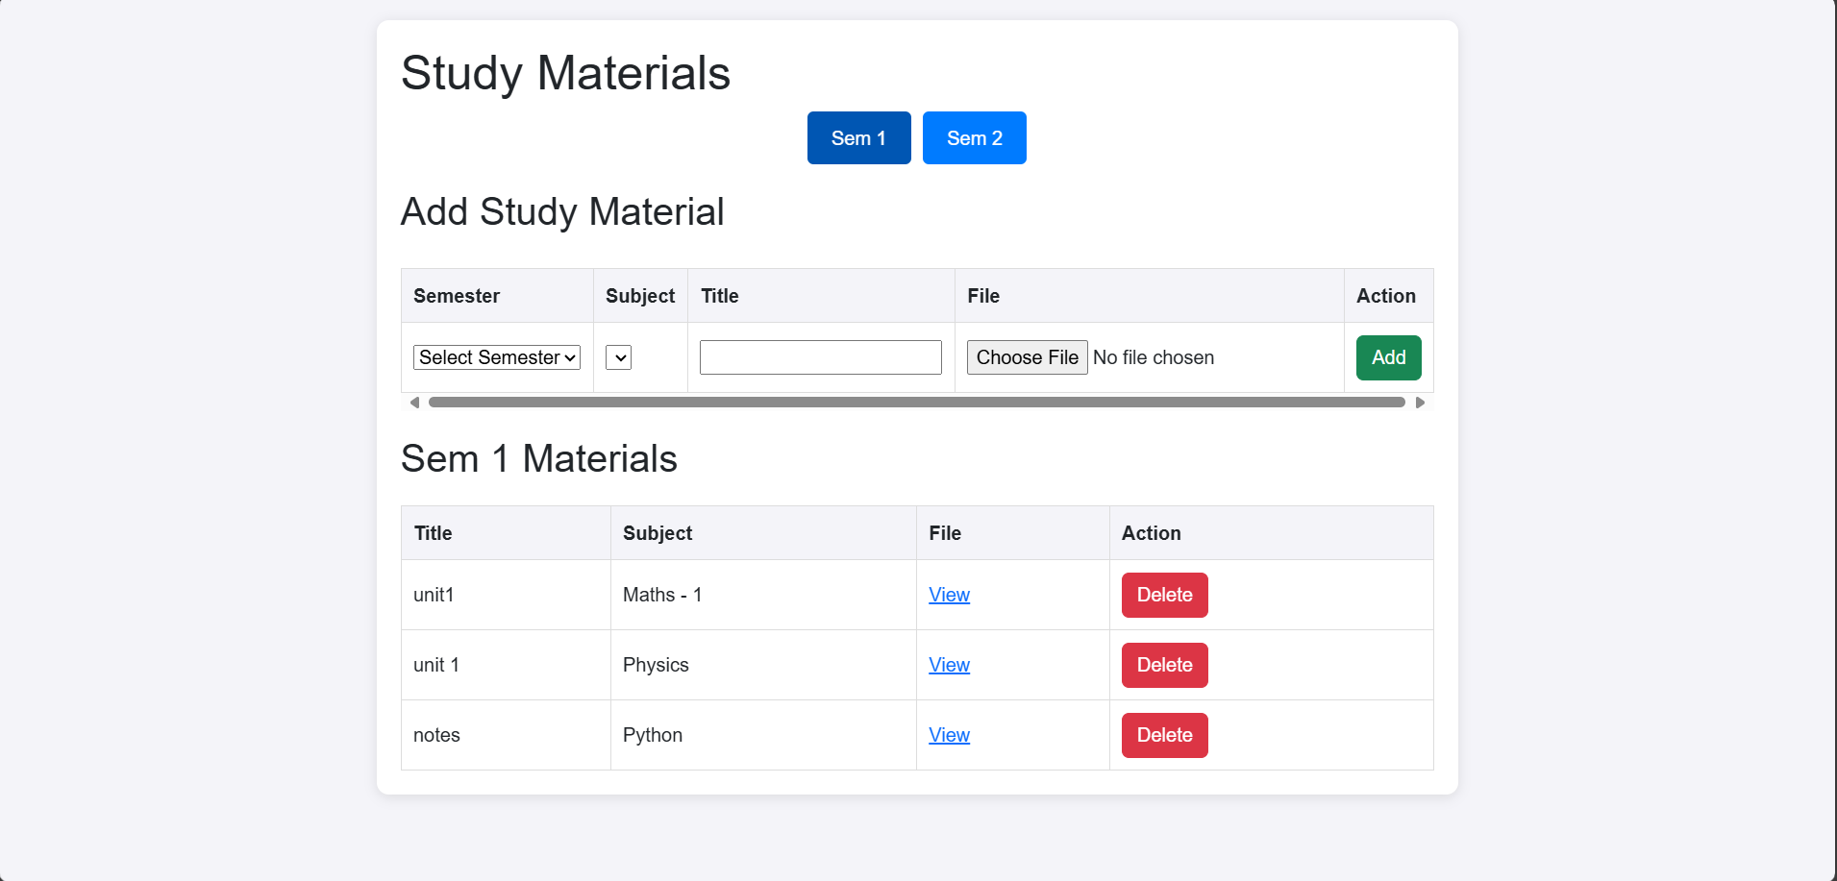View the unit 1 Physics file
The image size is (1837, 881).
click(x=949, y=664)
